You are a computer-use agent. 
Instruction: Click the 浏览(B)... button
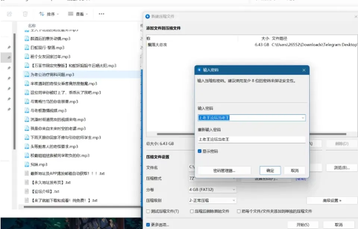pyautogui.click(x=342, y=168)
